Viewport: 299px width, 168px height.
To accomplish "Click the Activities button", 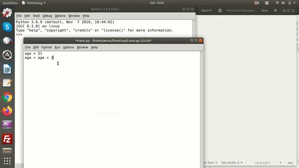I will (x=10, y=3).
